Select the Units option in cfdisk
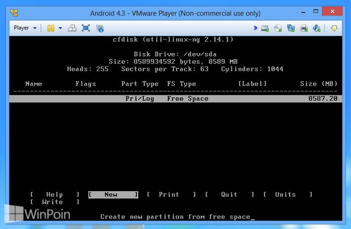This screenshot has width=351, height=229. pos(287,194)
